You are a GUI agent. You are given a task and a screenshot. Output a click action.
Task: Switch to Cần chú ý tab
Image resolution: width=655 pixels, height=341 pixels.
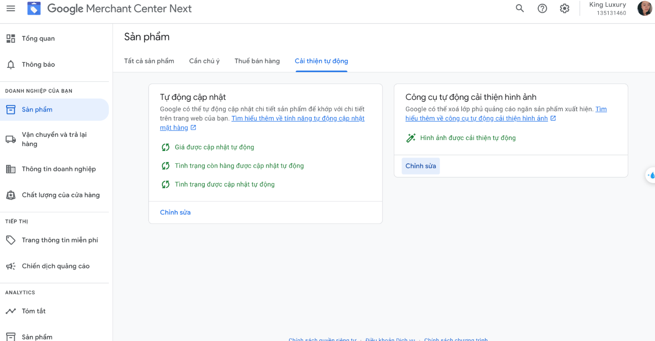pyautogui.click(x=204, y=61)
